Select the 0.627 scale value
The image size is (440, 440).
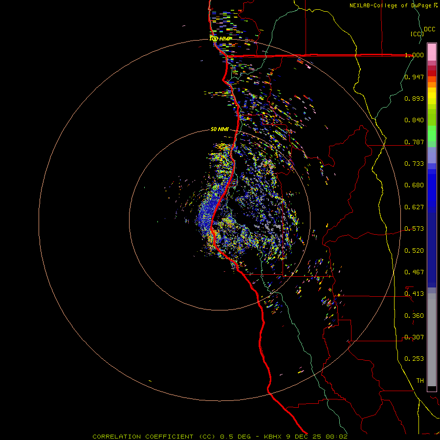(x=414, y=207)
